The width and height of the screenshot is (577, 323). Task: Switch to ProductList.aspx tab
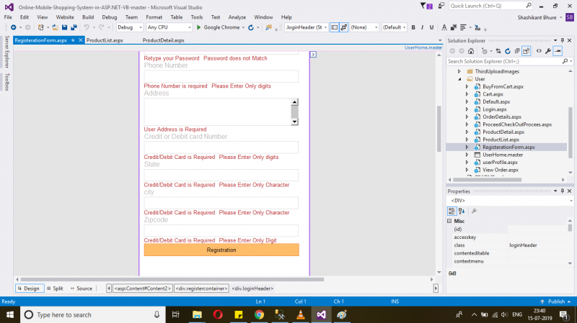click(105, 40)
